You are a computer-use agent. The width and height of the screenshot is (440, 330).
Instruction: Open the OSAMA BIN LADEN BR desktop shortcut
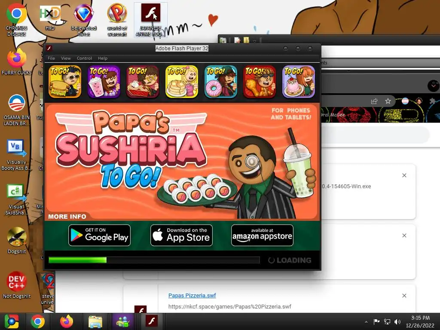pos(17,110)
